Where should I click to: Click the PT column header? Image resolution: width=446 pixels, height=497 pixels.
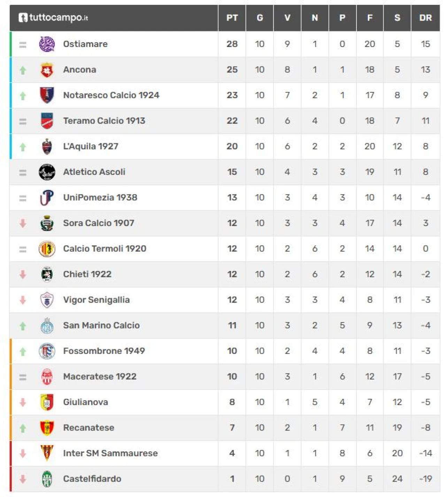tap(232, 18)
